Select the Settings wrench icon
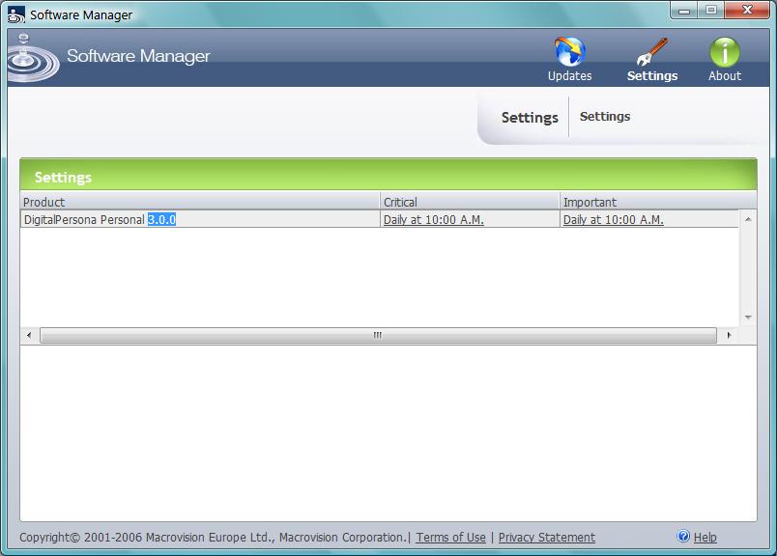This screenshot has height=556, width=777. pos(652,51)
